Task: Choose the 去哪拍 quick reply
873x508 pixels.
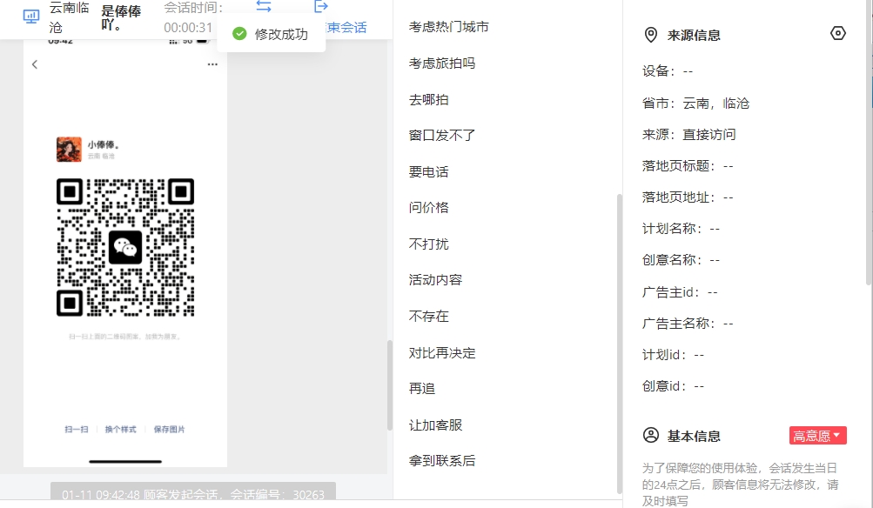Action: coord(429,99)
